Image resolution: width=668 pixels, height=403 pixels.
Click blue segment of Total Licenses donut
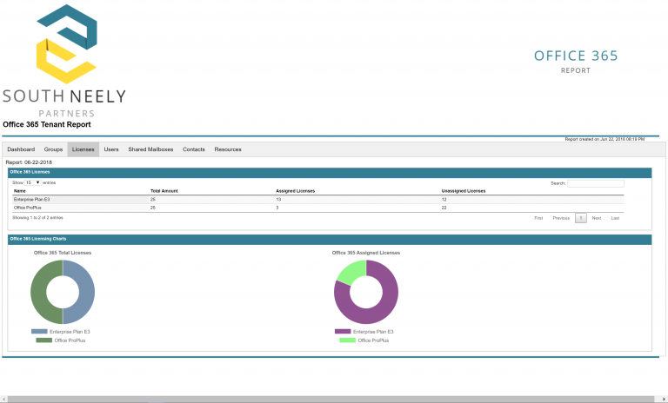click(x=86, y=293)
